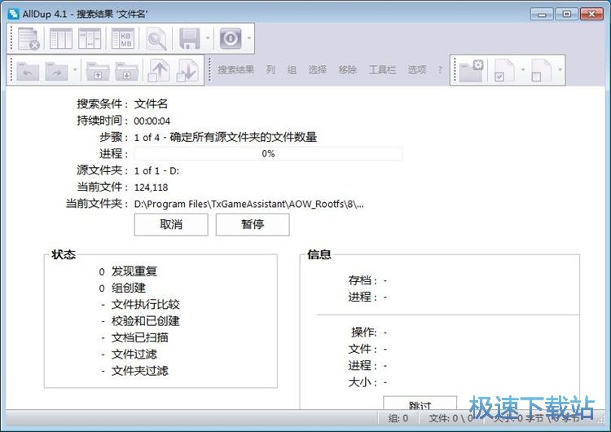The height and width of the screenshot is (432, 611).
Task: Open the 搜索结果 menu
Action: (235, 70)
